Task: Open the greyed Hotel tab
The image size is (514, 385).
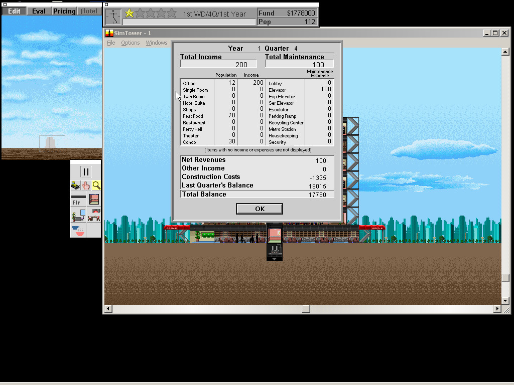Action: (89, 11)
